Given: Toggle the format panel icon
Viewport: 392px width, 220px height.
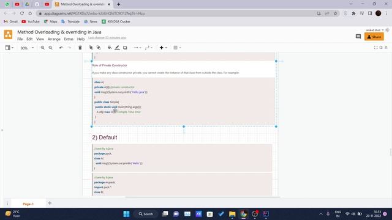Looking at the screenshot, I should tap(381, 48).
